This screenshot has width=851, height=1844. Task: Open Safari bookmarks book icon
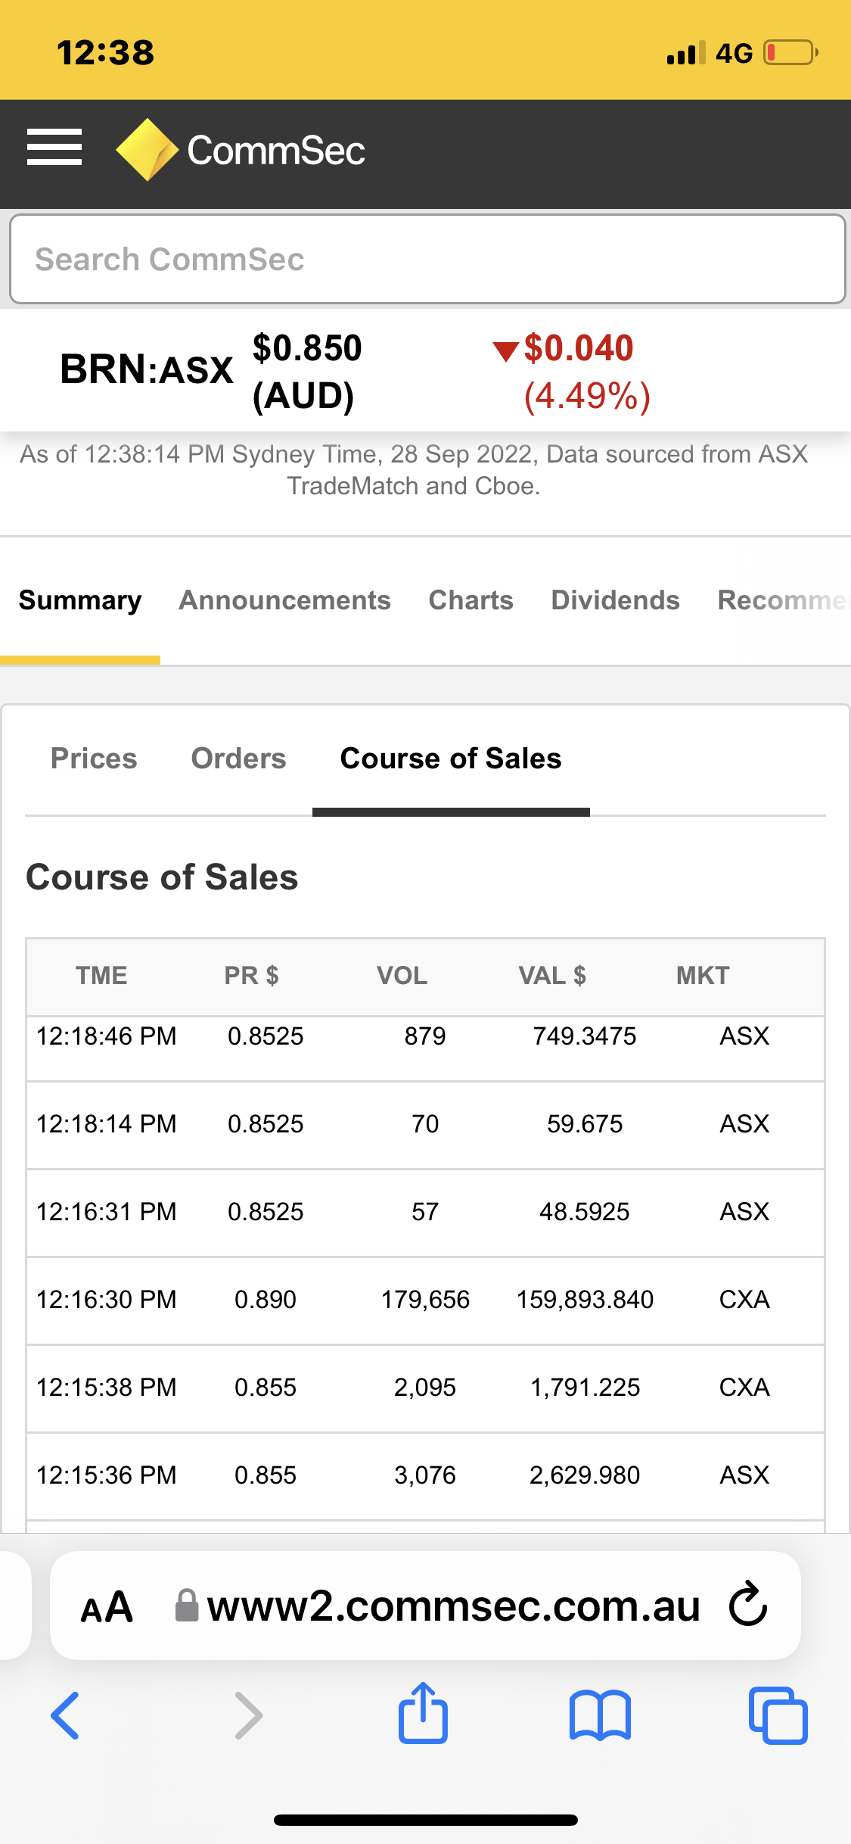(600, 1715)
